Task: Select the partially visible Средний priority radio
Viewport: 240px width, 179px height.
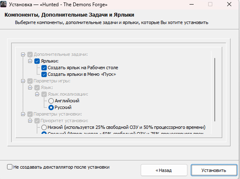Action: coord(44,133)
